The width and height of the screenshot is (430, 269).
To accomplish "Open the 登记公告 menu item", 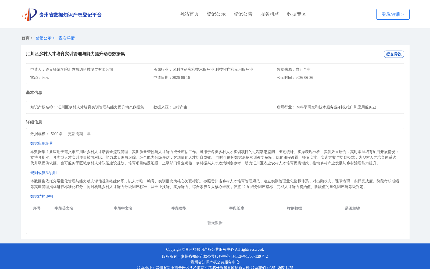I will pyautogui.click(x=243, y=14).
